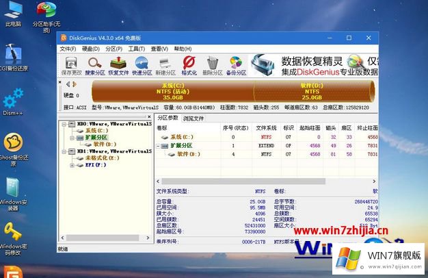Image resolution: width=428 pixels, height=278 pixels.
Task: Click Delete Partition (删除分区) trash icon
Action: [213, 66]
